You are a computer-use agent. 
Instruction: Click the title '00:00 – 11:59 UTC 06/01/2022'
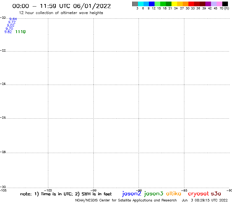coord(61,6)
